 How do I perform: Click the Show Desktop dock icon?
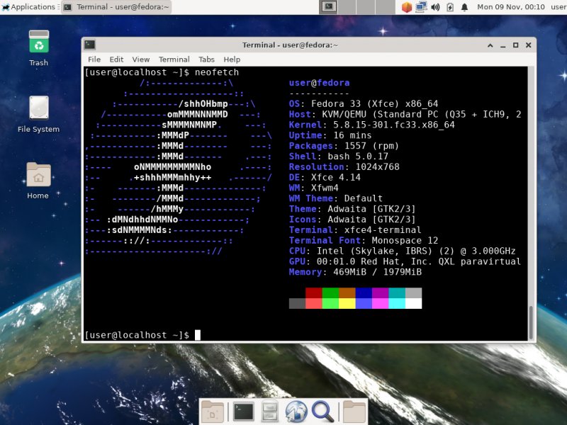(213, 412)
